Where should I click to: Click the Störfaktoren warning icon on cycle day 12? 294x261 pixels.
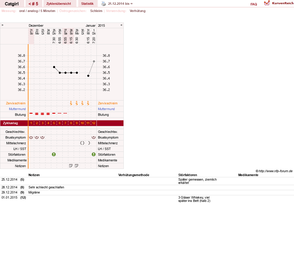pyautogui.click(x=94, y=154)
